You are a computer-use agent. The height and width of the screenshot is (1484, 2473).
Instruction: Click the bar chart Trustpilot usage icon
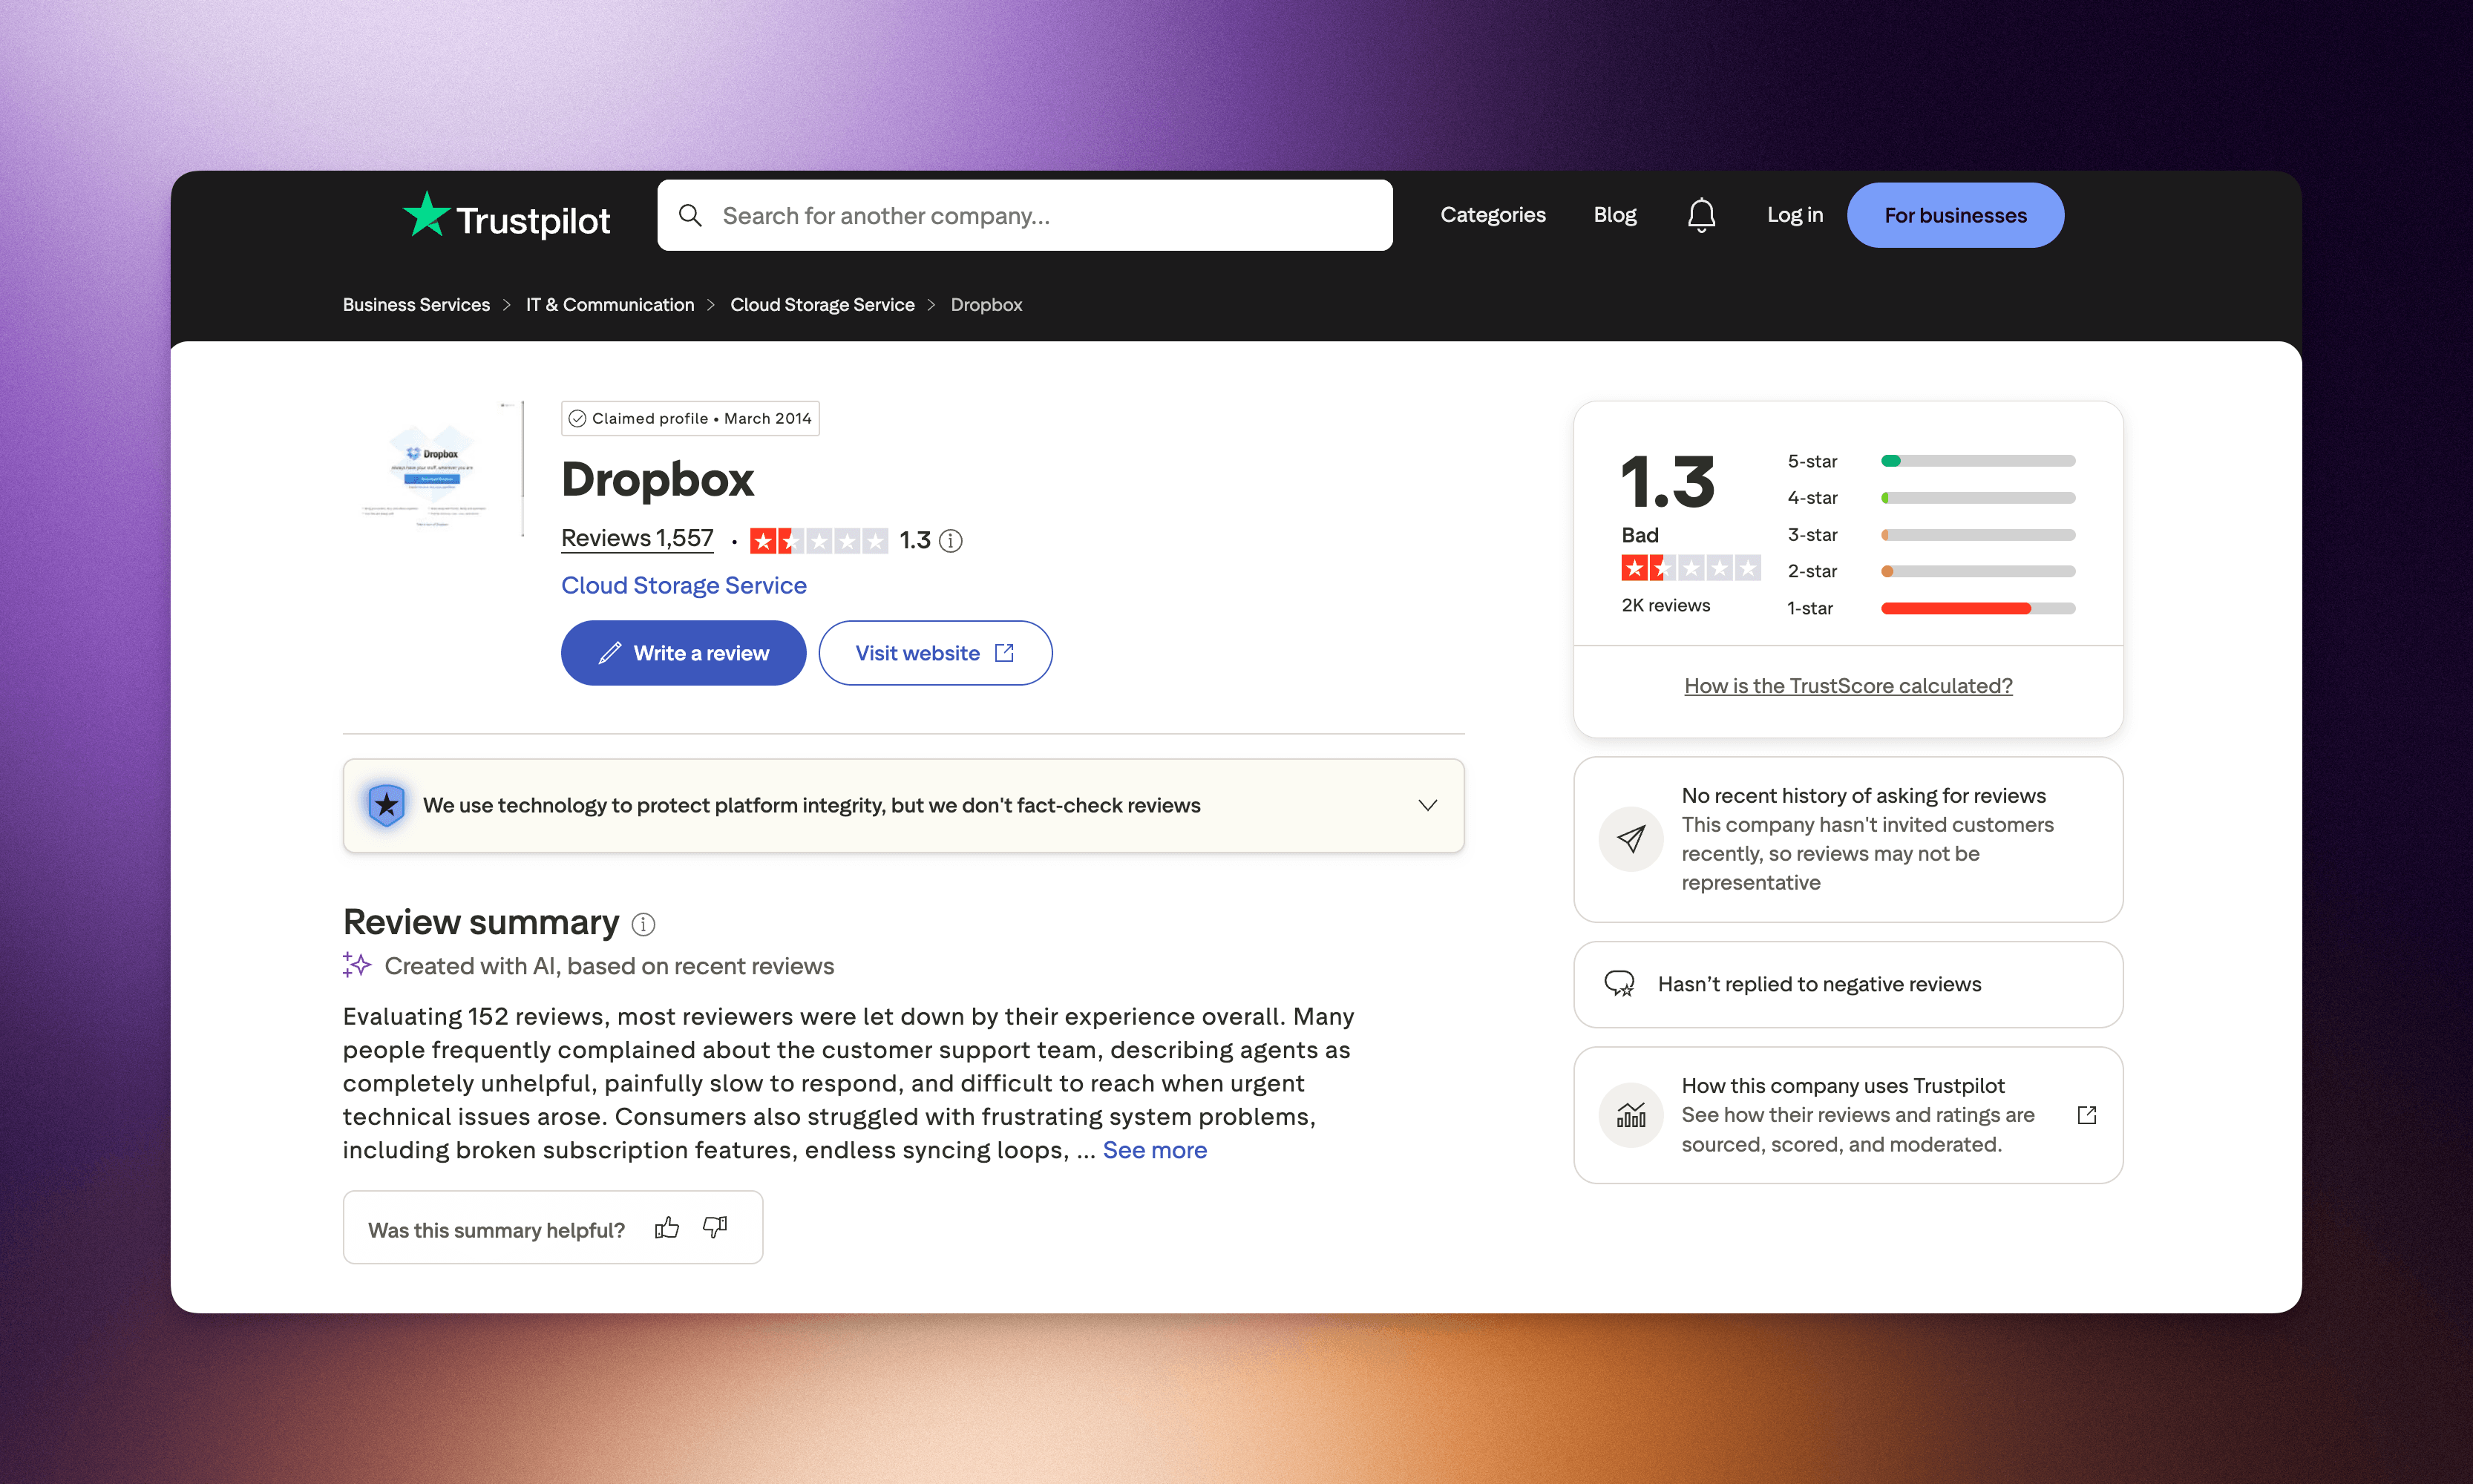(x=1631, y=1115)
